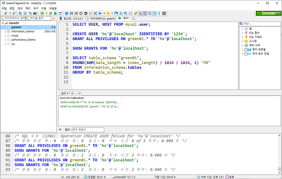The height and width of the screenshot is (179, 282).
Task: Select the green01 database in tree
Action: pyautogui.click(x=16, y=27)
